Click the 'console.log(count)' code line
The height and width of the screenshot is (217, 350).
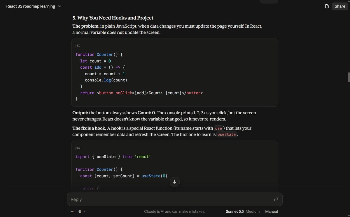point(106,80)
